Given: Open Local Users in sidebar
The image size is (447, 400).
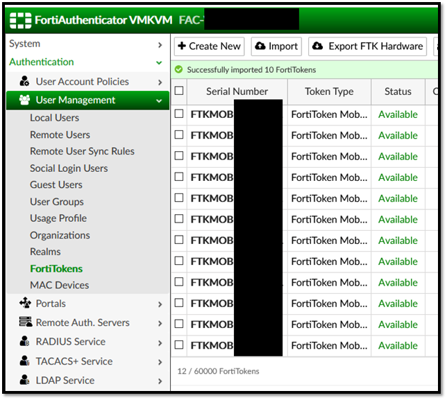Looking at the screenshot, I should (54, 118).
